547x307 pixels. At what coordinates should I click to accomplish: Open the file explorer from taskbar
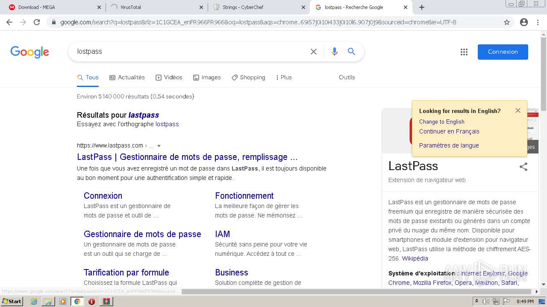(x=48, y=301)
